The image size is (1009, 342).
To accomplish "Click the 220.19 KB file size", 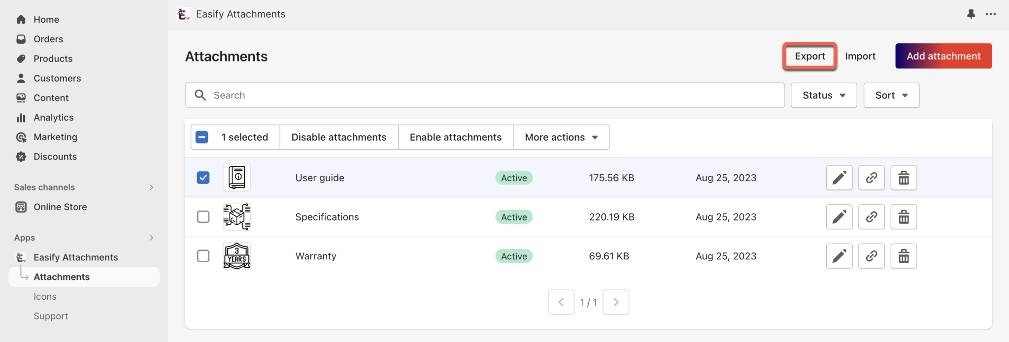I will coord(612,217).
